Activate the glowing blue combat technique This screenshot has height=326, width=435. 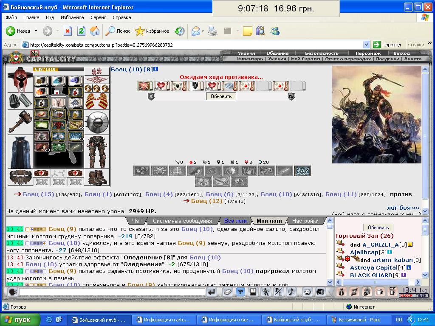(302, 171)
